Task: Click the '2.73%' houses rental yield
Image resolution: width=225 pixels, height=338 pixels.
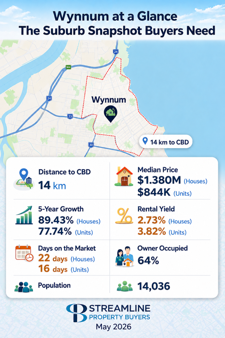Action: pos(152,220)
